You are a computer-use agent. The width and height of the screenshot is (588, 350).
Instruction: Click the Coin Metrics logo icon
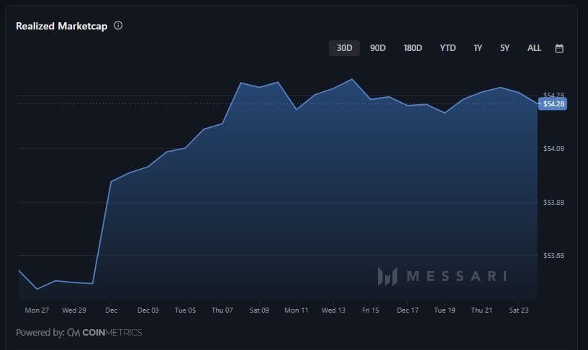coord(73,333)
